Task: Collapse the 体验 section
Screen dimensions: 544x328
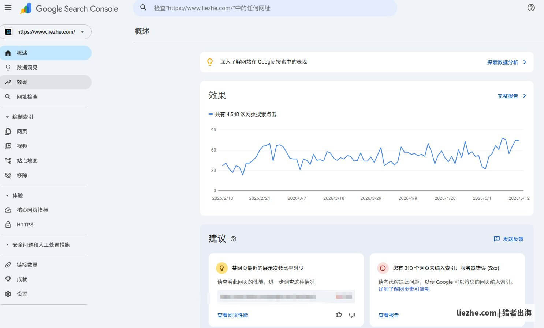Action: (x=7, y=195)
